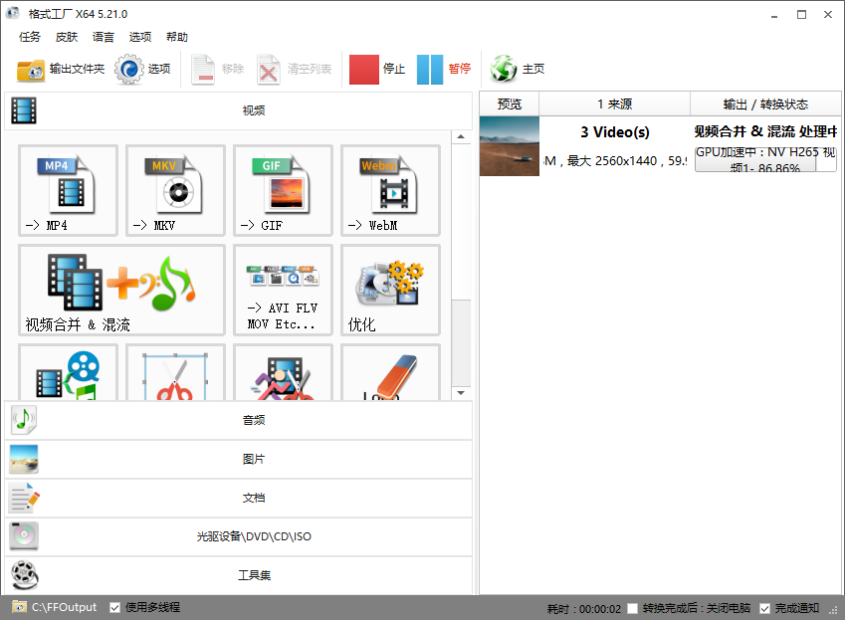Click the video panel scroll up arrow
Screen dimensions: 845x620
tap(461, 136)
